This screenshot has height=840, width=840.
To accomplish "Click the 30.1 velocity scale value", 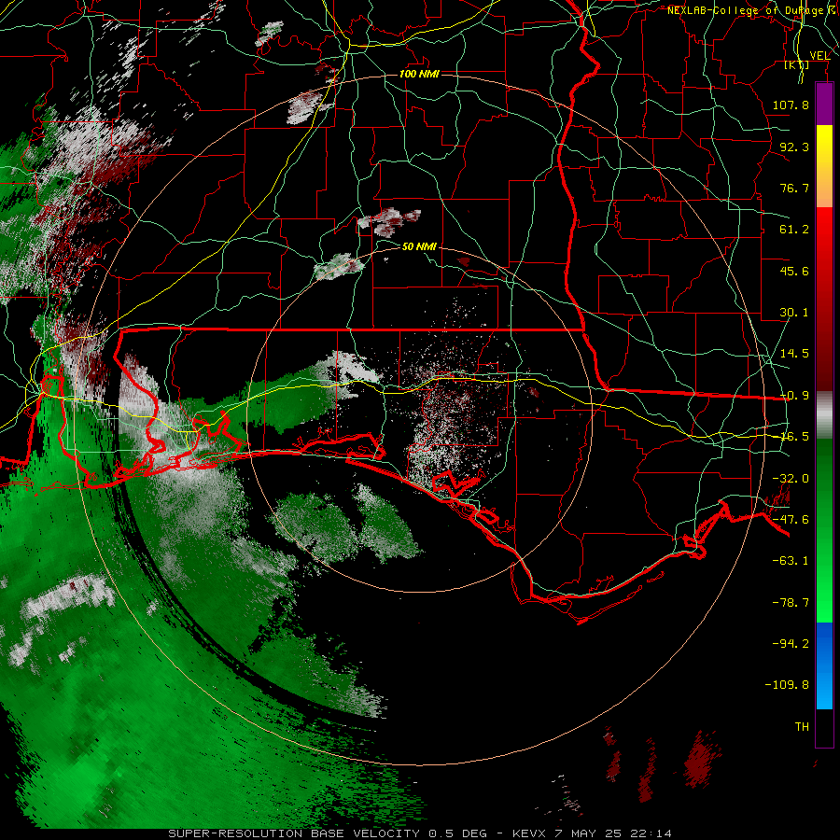I will [x=794, y=313].
